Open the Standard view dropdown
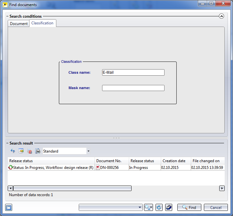 point(88,151)
